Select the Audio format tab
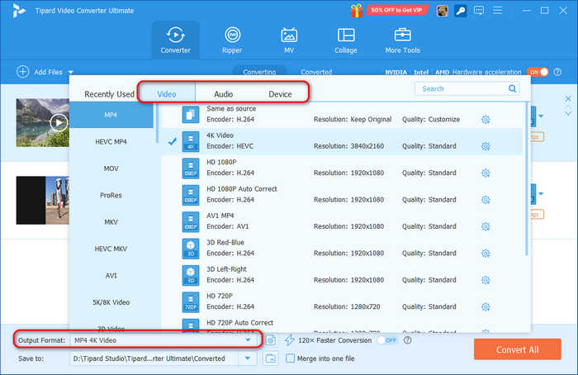Image resolution: width=578 pixels, height=375 pixels. pos(224,94)
